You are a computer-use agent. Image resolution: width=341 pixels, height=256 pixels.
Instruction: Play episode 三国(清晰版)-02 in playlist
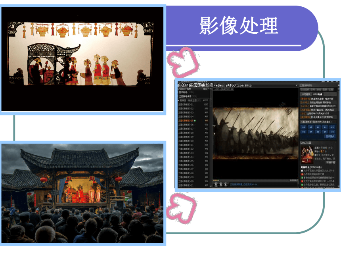tap(193, 109)
